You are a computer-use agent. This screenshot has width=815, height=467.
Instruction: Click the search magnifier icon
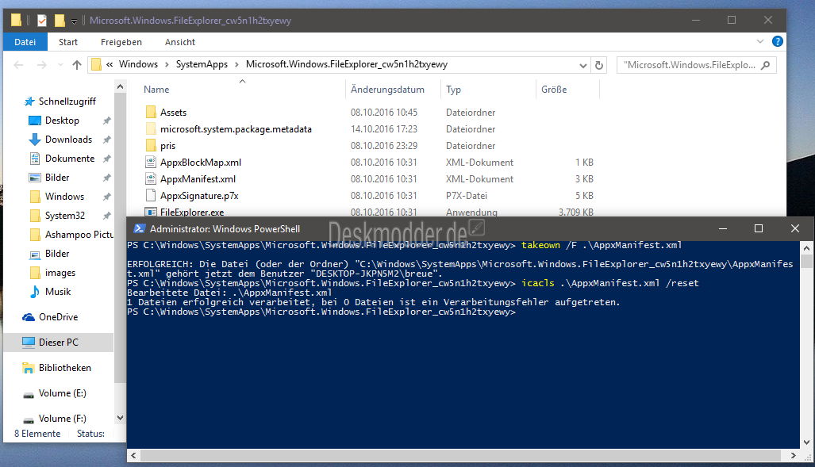point(765,65)
